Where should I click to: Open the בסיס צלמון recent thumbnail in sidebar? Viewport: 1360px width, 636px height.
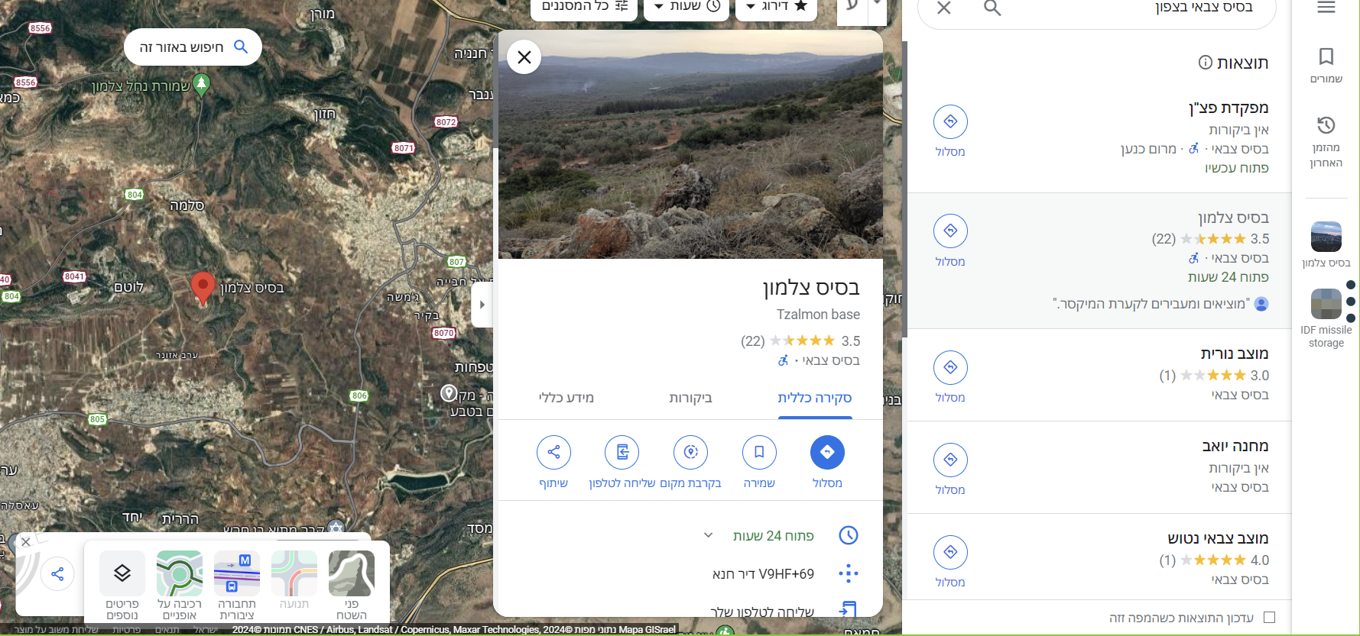(1326, 237)
